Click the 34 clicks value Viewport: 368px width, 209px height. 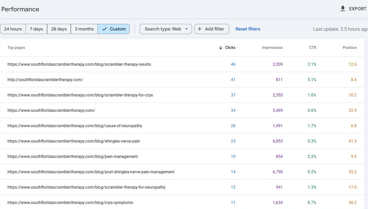[233, 110]
